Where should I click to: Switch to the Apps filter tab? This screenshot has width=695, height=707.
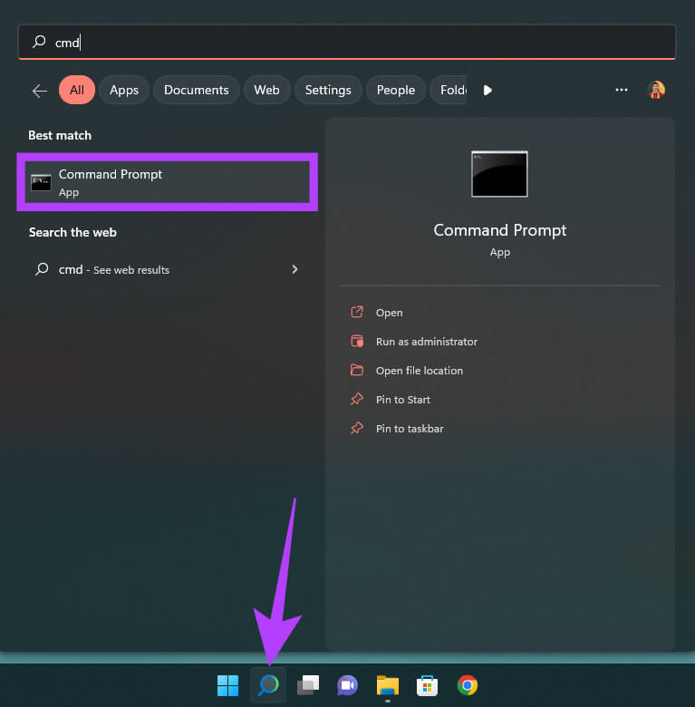click(x=124, y=90)
